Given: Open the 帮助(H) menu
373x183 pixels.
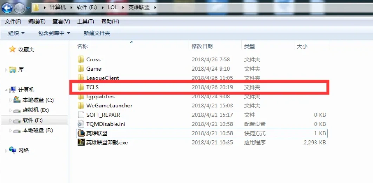Looking at the screenshot, I should (x=110, y=22).
